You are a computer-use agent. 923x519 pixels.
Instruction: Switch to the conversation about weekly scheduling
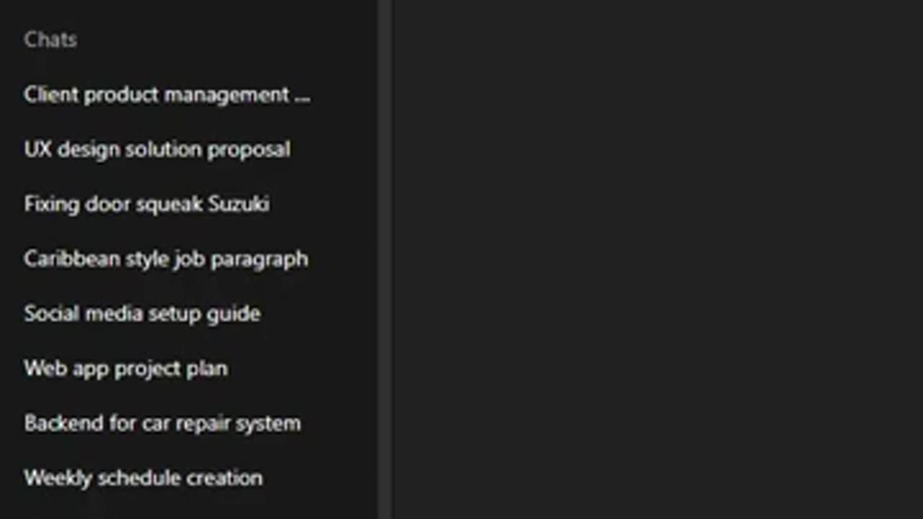click(143, 478)
